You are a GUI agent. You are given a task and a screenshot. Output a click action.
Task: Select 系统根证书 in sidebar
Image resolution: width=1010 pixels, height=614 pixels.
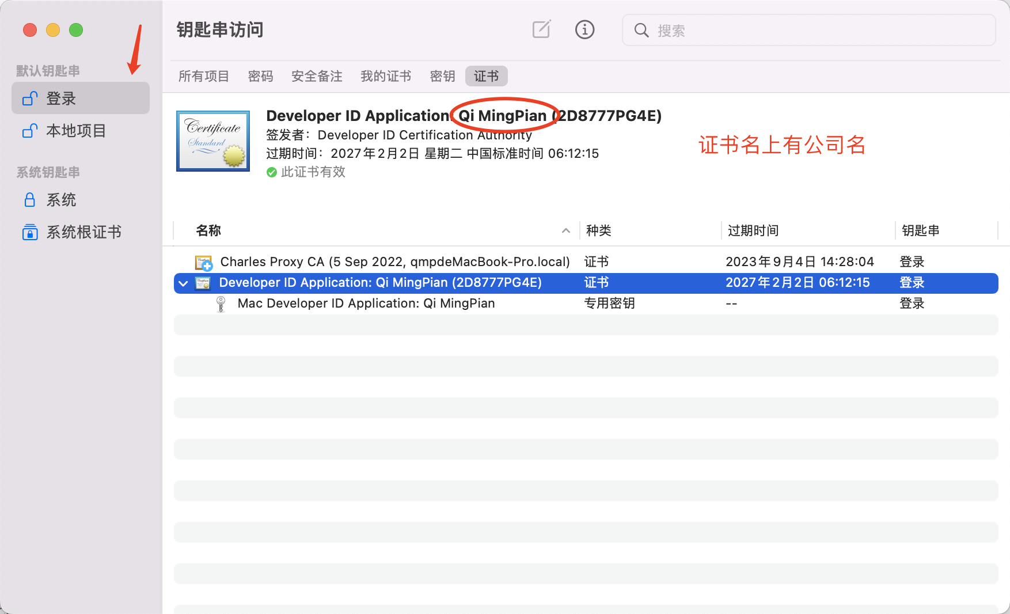coord(81,232)
